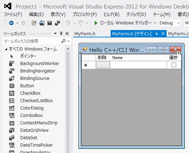Open the Debug configuration dropdown
The height and width of the screenshot is (153, 189).
(x=169, y=23)
